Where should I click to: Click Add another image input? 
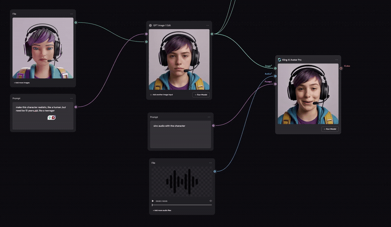pos(161,95)
